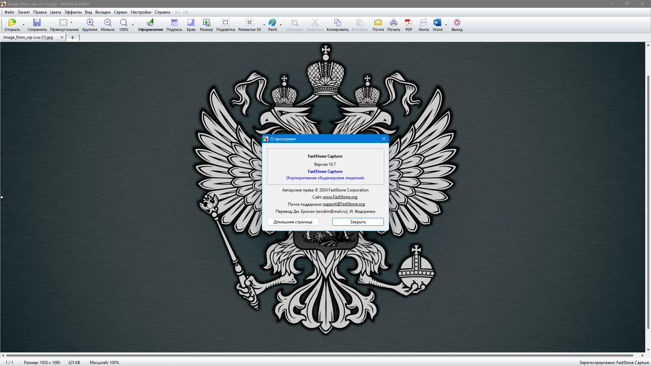Image resolution: width=651 pixels, height=366 pixels.
Task: Click the blue FastStone Capture license text
Action: tap(325, 171)
